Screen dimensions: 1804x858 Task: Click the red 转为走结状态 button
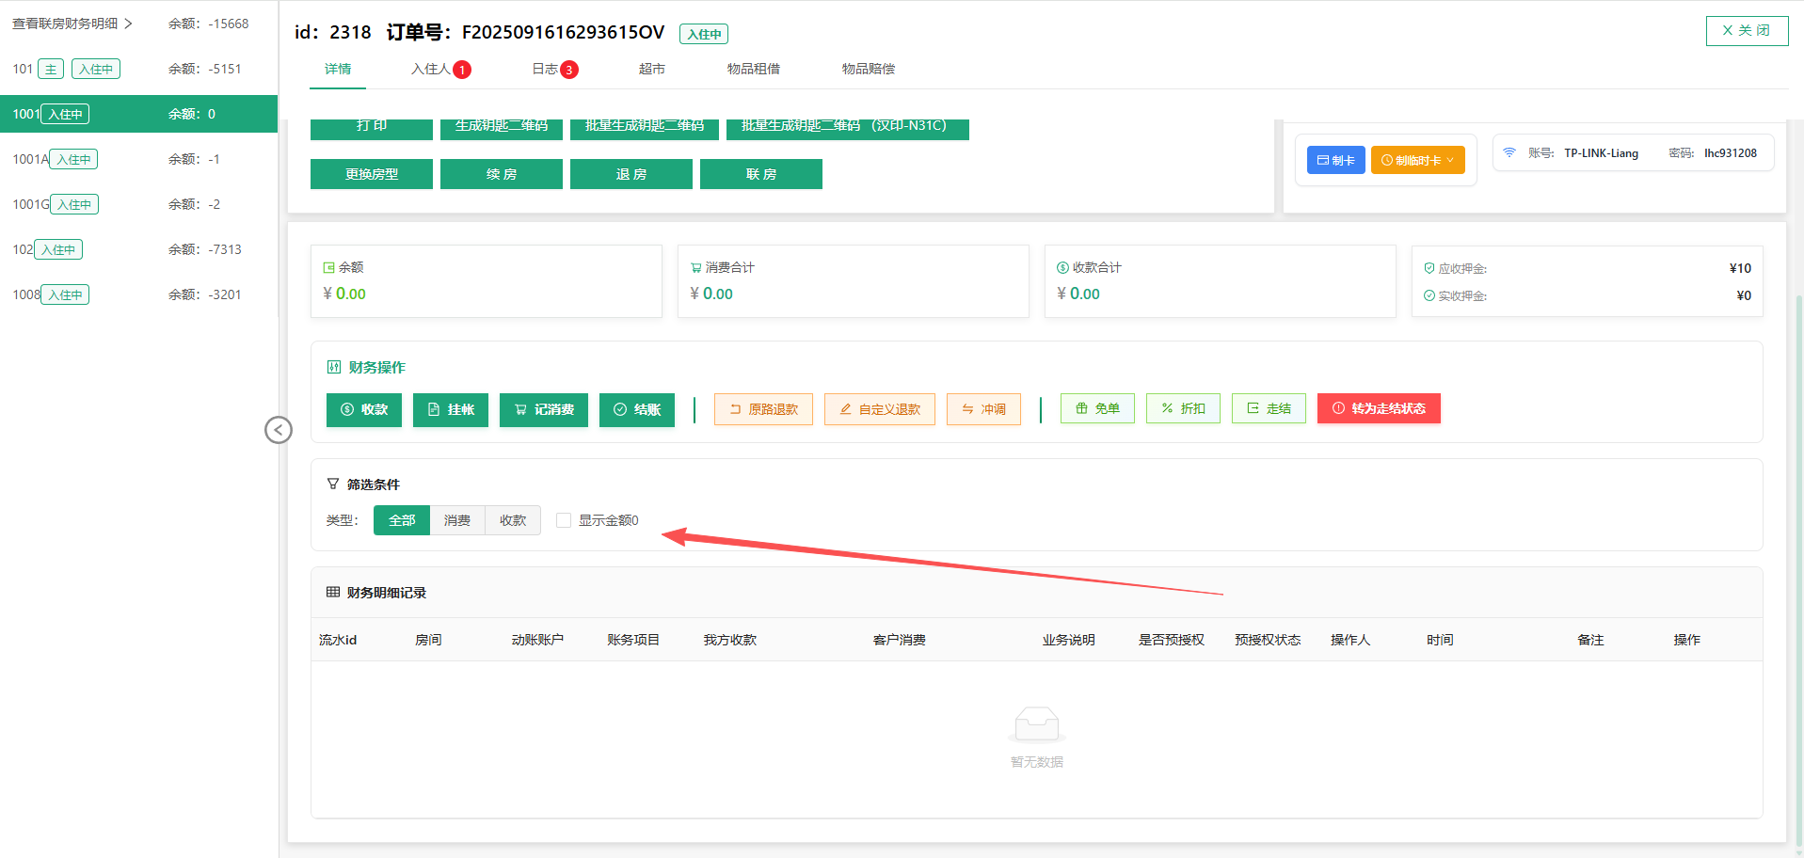click(x=1378, y=408)
